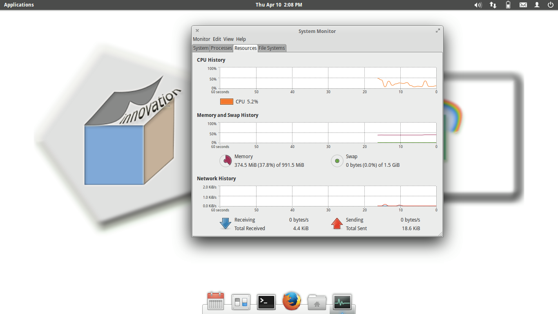Viewport: 558px width, 314px height.
Task: Open the Applications launcher
Action: [19, 5]
